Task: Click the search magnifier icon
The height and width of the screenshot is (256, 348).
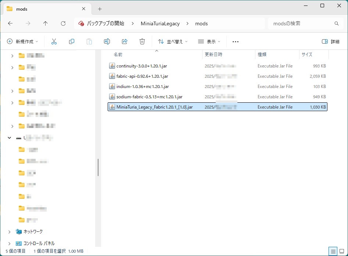Action: point(337,23)
